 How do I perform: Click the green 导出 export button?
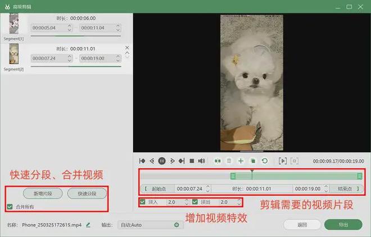click(x=343, y=225)
